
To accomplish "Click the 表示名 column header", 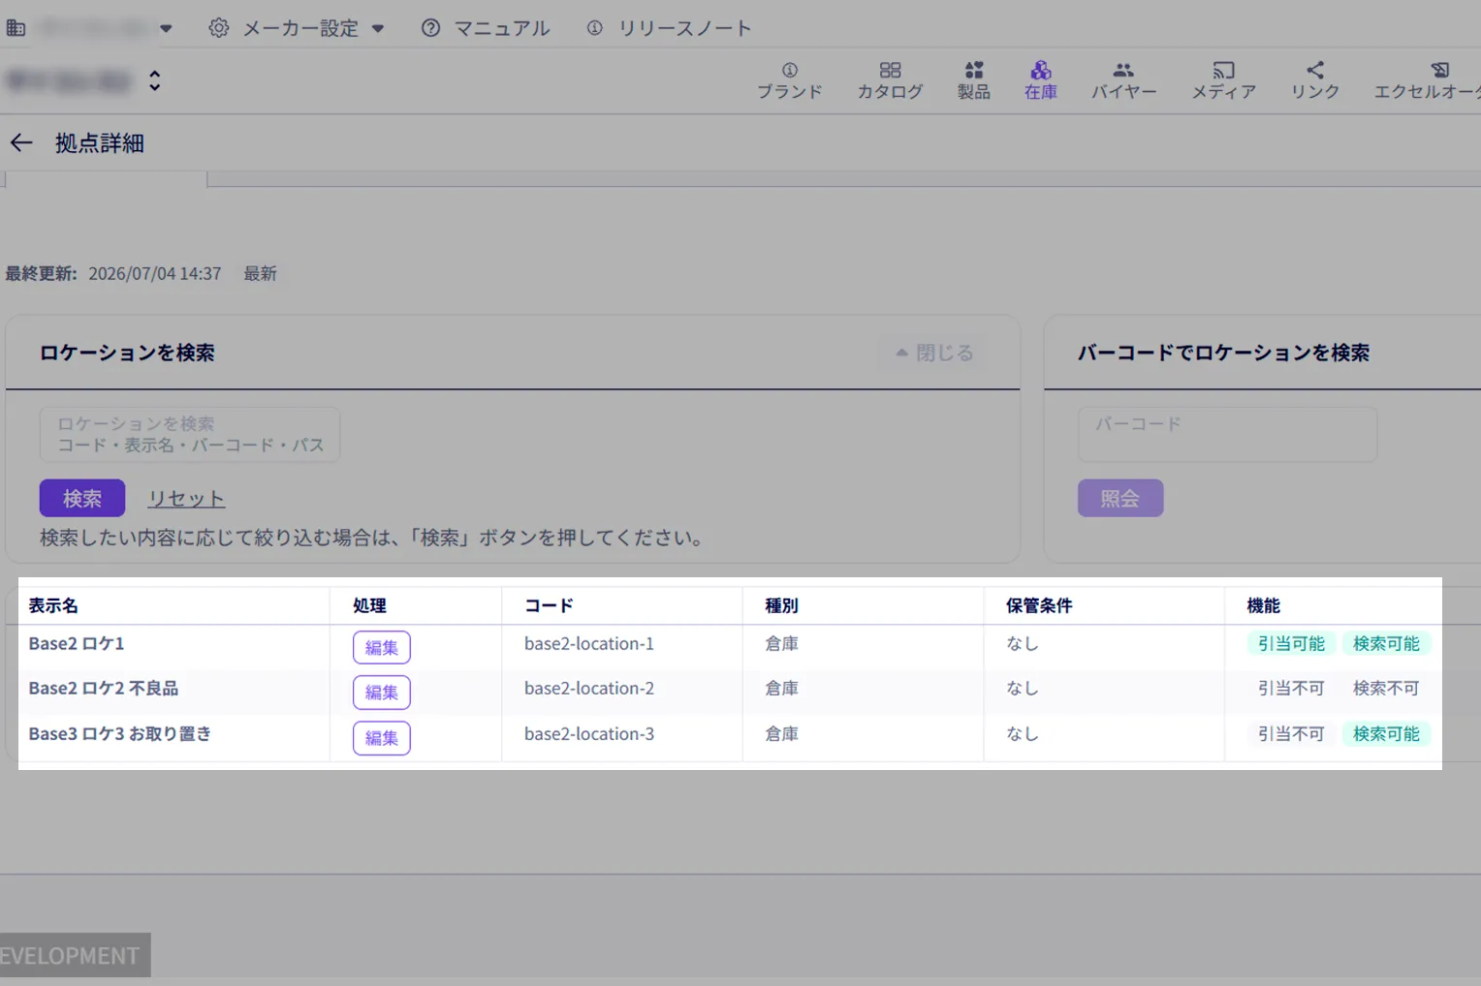I will point(53,605).
